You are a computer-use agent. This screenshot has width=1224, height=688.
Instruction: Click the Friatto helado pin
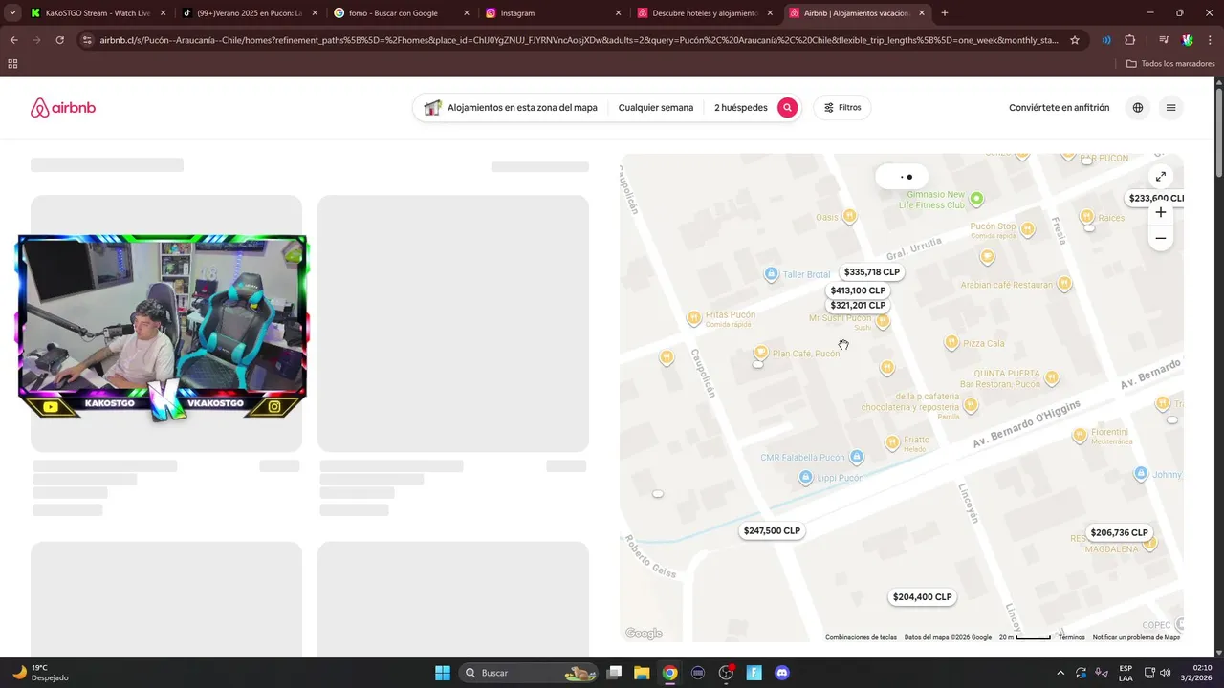(x=893, y=442)
